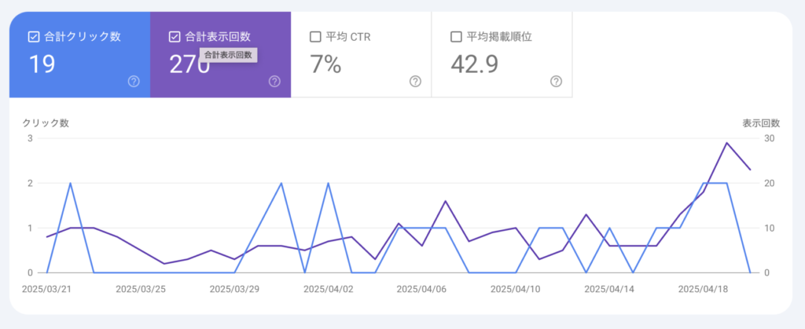Click the 2025/03/21 date axis label
This screenshot has height=329, width=805.
coord(47,289)
